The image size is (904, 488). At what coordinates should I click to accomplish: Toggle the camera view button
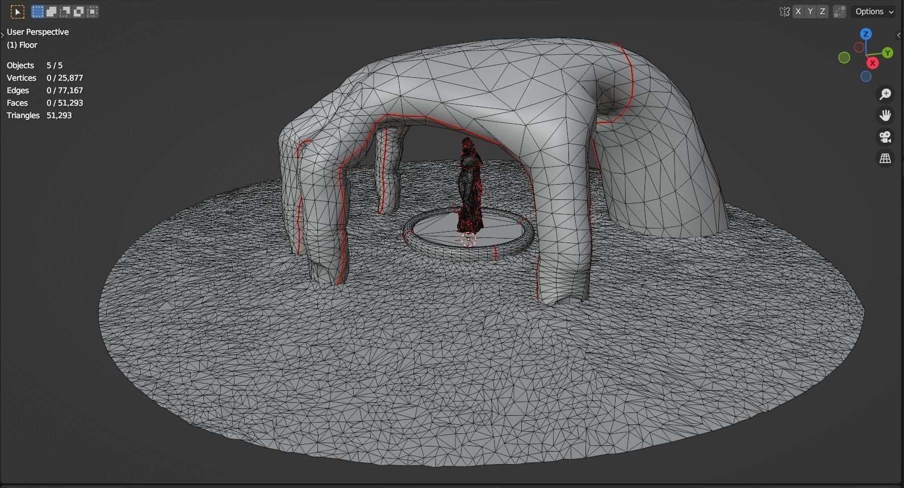pos(885,137)
